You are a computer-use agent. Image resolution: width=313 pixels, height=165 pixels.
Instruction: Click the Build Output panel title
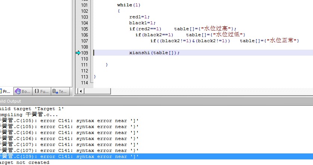(x=10, y=101)
